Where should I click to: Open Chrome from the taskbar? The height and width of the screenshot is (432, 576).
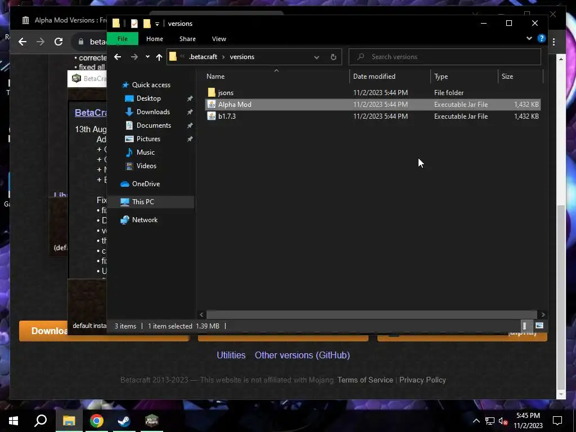pyautogui.click(x=97, y=421)
